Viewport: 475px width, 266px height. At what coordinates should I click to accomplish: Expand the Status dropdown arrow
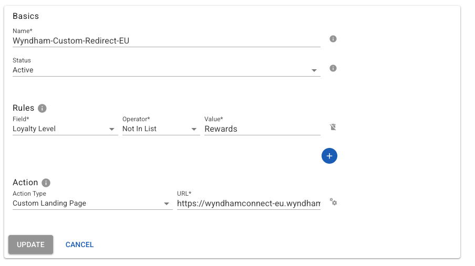click(314, 70)
